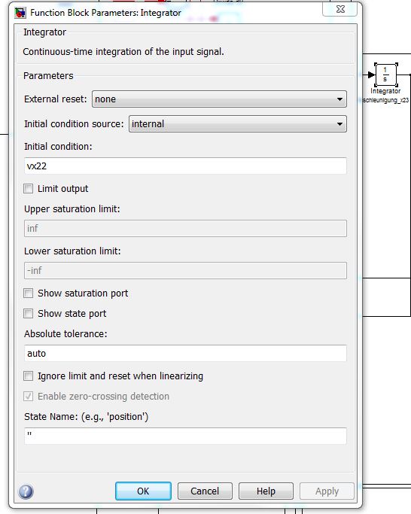
Task: Toggle Show state port checkbox
Action: (x=28, y=313)
